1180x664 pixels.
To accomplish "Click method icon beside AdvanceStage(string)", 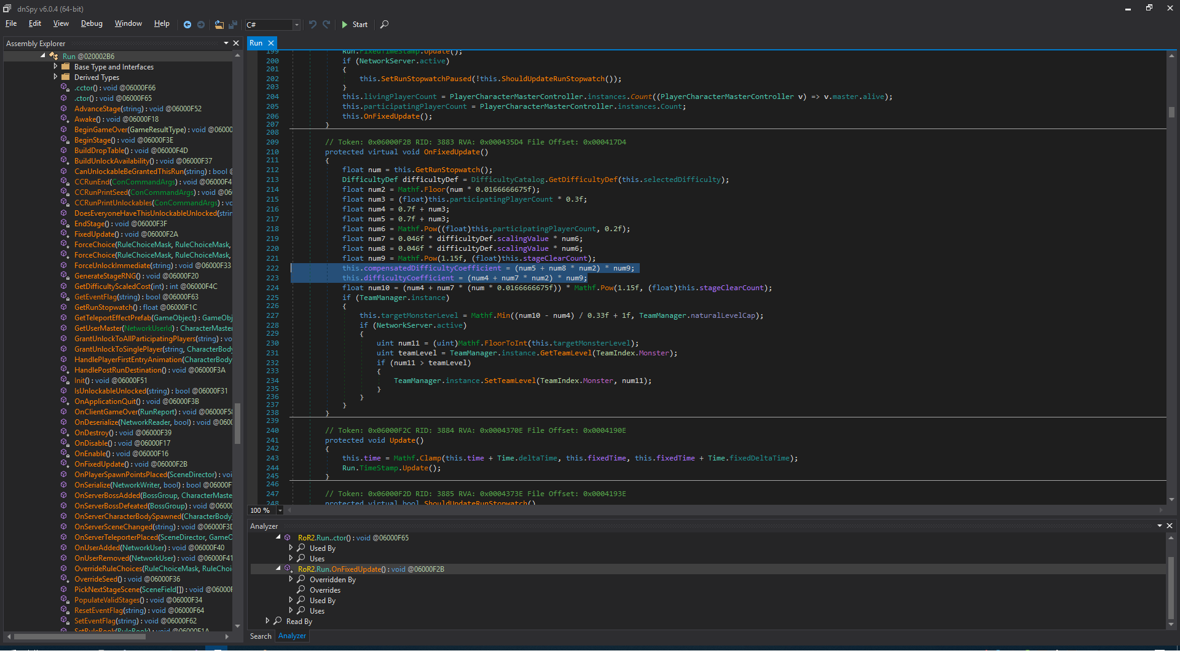I will click(65, 108).
